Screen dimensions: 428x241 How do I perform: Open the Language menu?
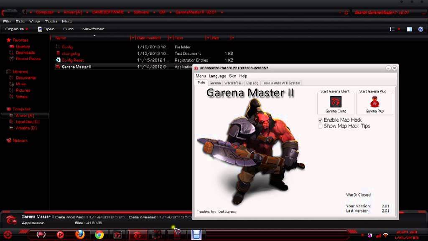coord(217,76)
